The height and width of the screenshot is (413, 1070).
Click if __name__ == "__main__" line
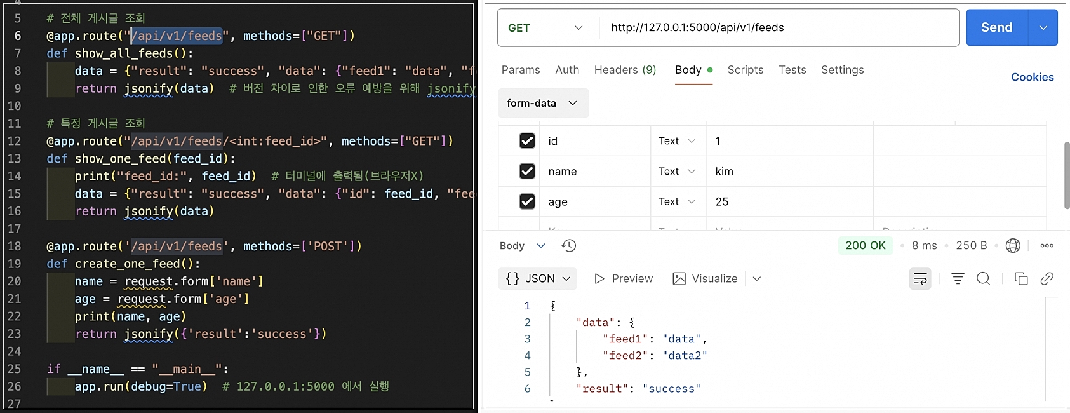[138, 369]
